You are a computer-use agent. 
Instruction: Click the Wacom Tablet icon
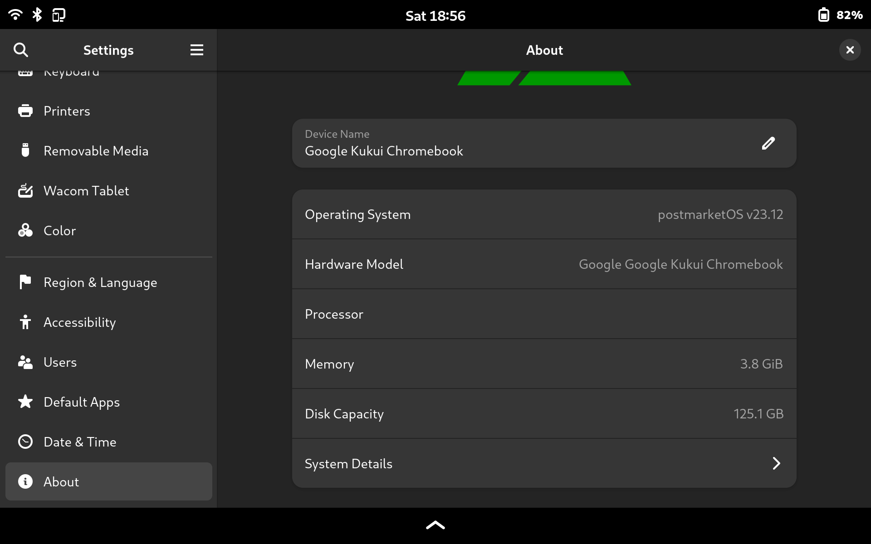[25, 191]
